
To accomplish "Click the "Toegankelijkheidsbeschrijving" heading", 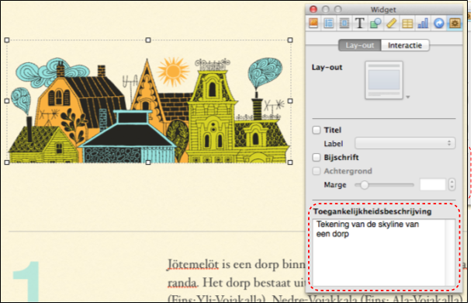I will tap(372, 211).
